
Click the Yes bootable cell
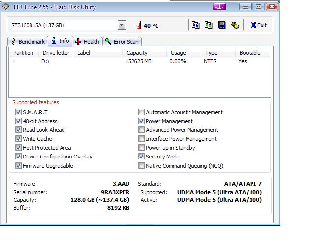click(x=243, y=61)
